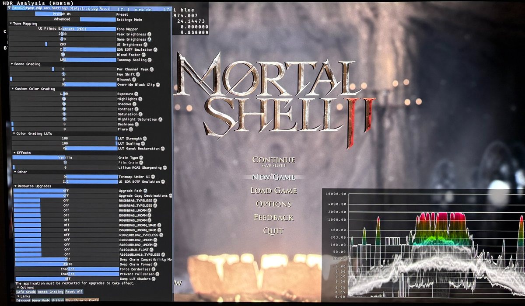
Task: Collapse the Tone Mapping section
Action: pyautogui.click(x=11, y=24)
